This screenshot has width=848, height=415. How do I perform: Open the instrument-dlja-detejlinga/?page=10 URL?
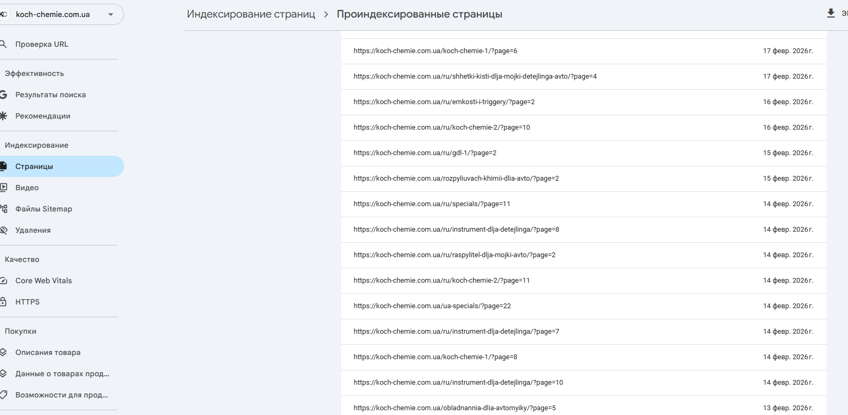click(x=458, y=383)
